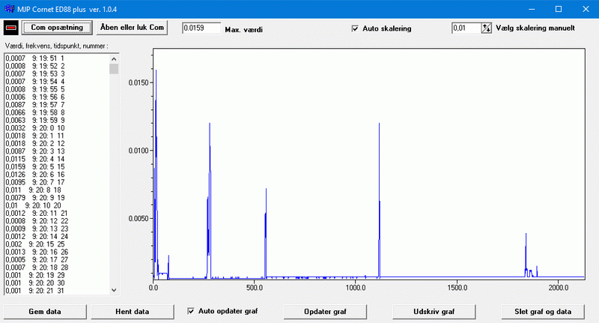
Task: Select list row 0,0007 9:20:18 28
Action: click(57, 268)
